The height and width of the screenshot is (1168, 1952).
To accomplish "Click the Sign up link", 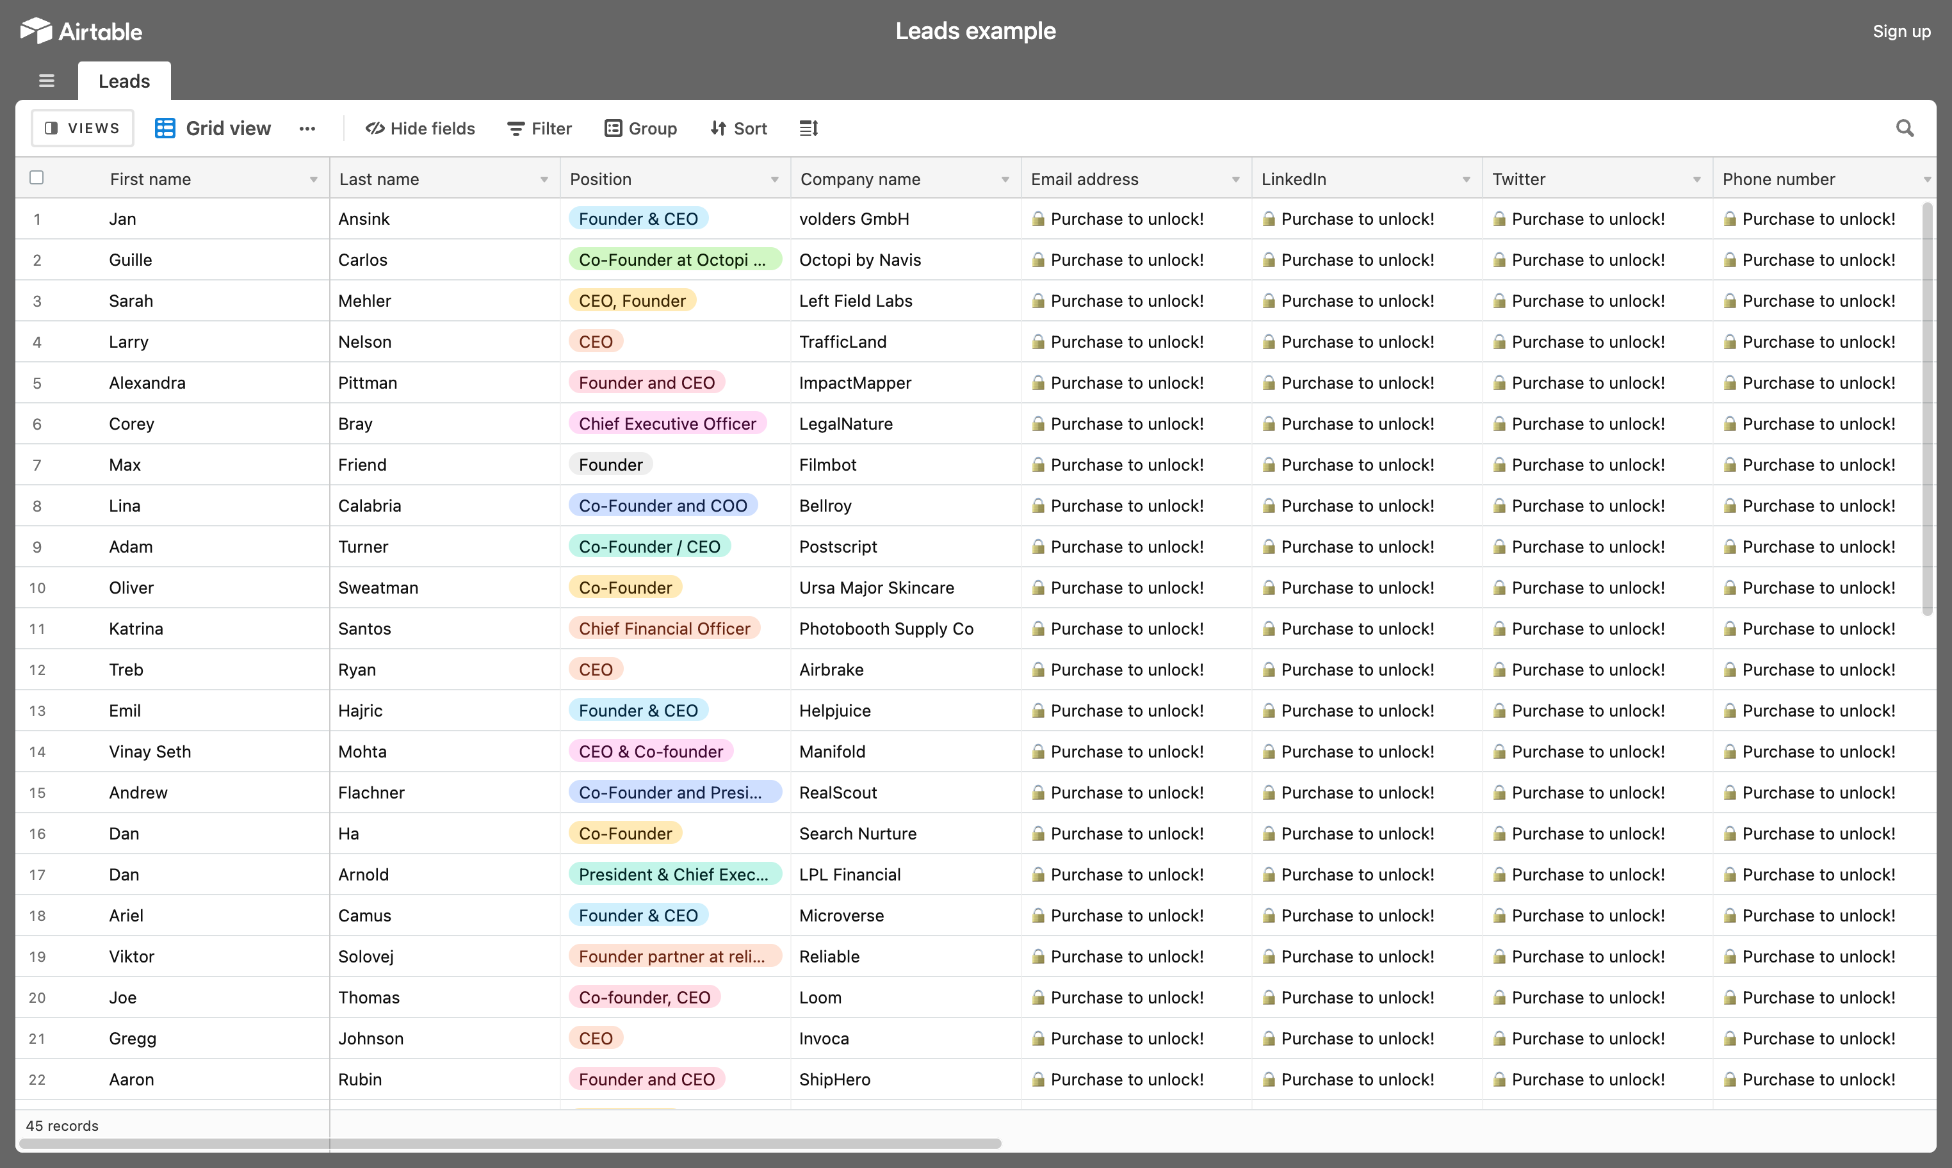I will [1901, 31].
